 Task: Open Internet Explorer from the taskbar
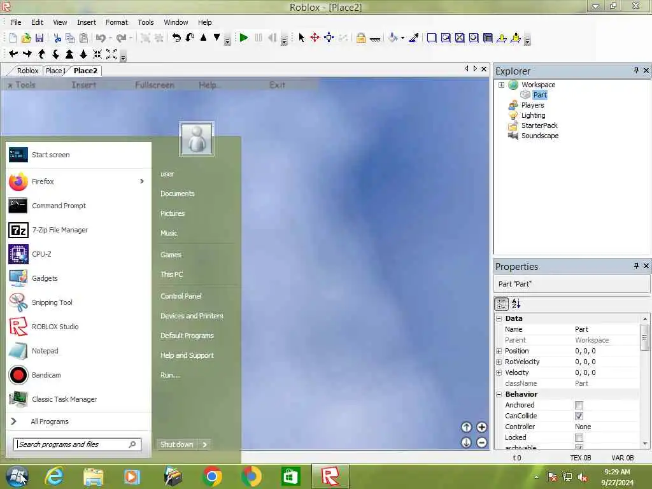[x=55, y=476]
